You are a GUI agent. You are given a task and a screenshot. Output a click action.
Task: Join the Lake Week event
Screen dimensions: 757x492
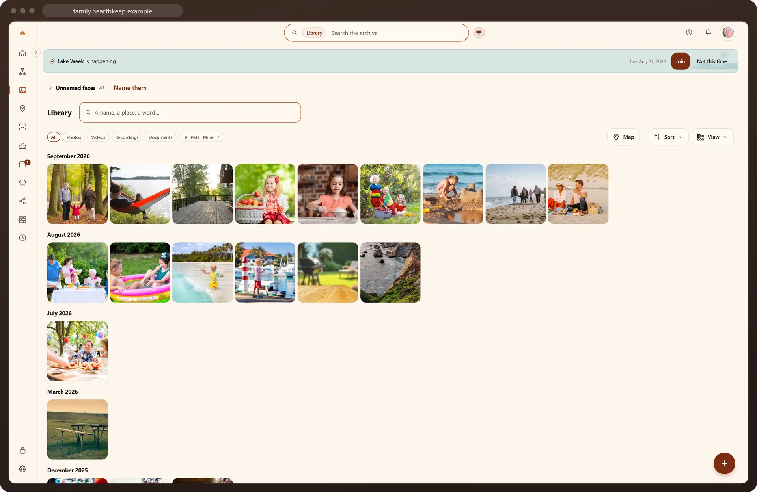[680, 61]
